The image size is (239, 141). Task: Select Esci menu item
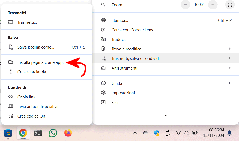click(166, 103)
